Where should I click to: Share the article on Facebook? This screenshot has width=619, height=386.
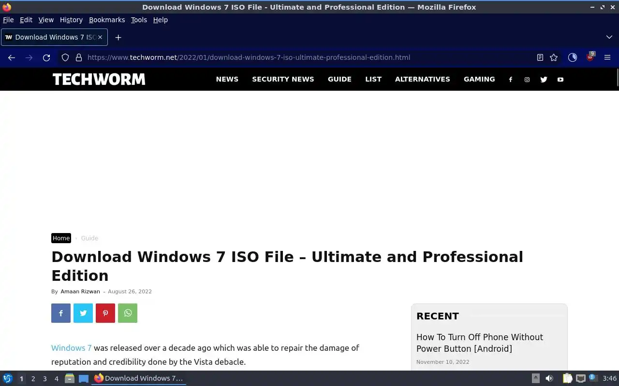61,313
